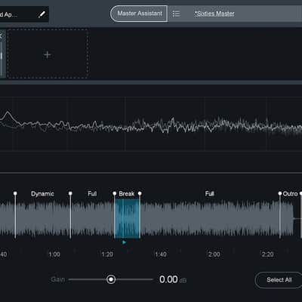
Task: Click the Outro region start marker
Action: click(280, 193)
